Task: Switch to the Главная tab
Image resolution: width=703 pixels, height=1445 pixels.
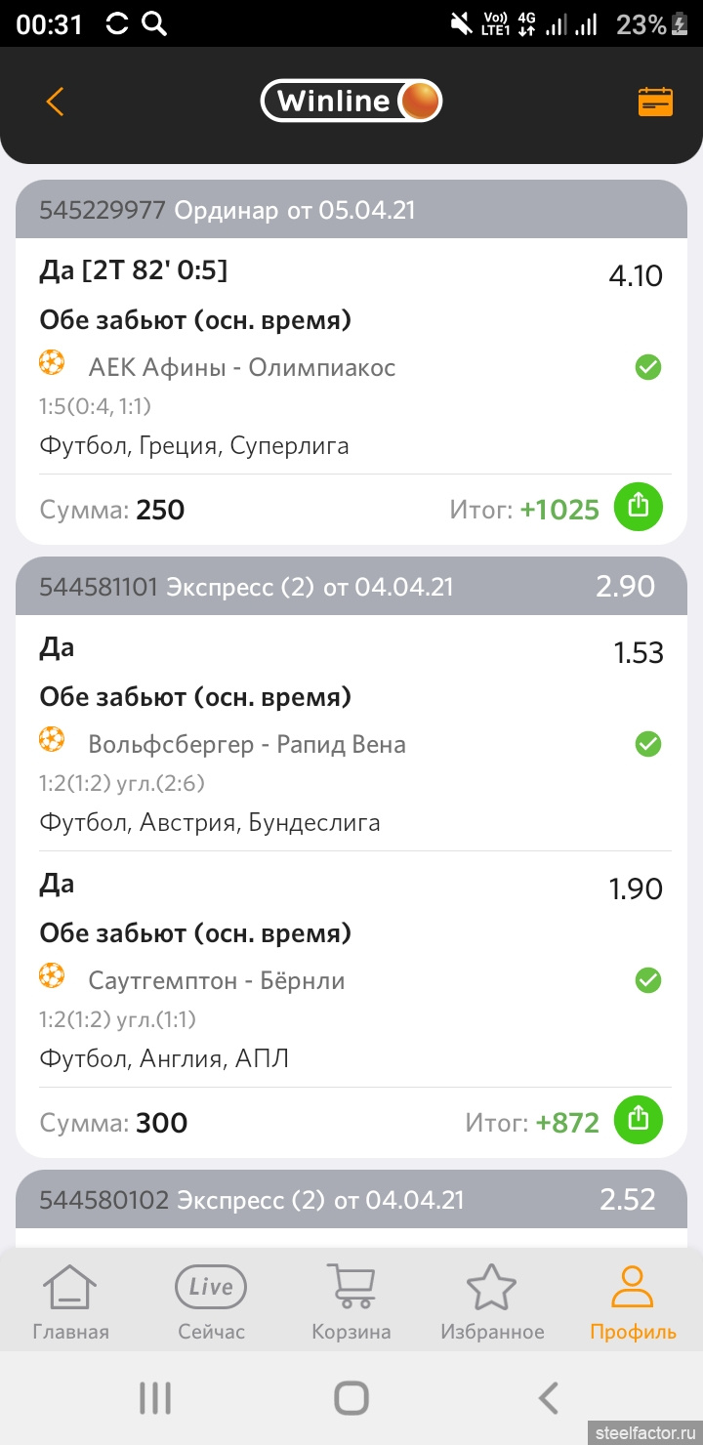Action: pos(70,1302)
